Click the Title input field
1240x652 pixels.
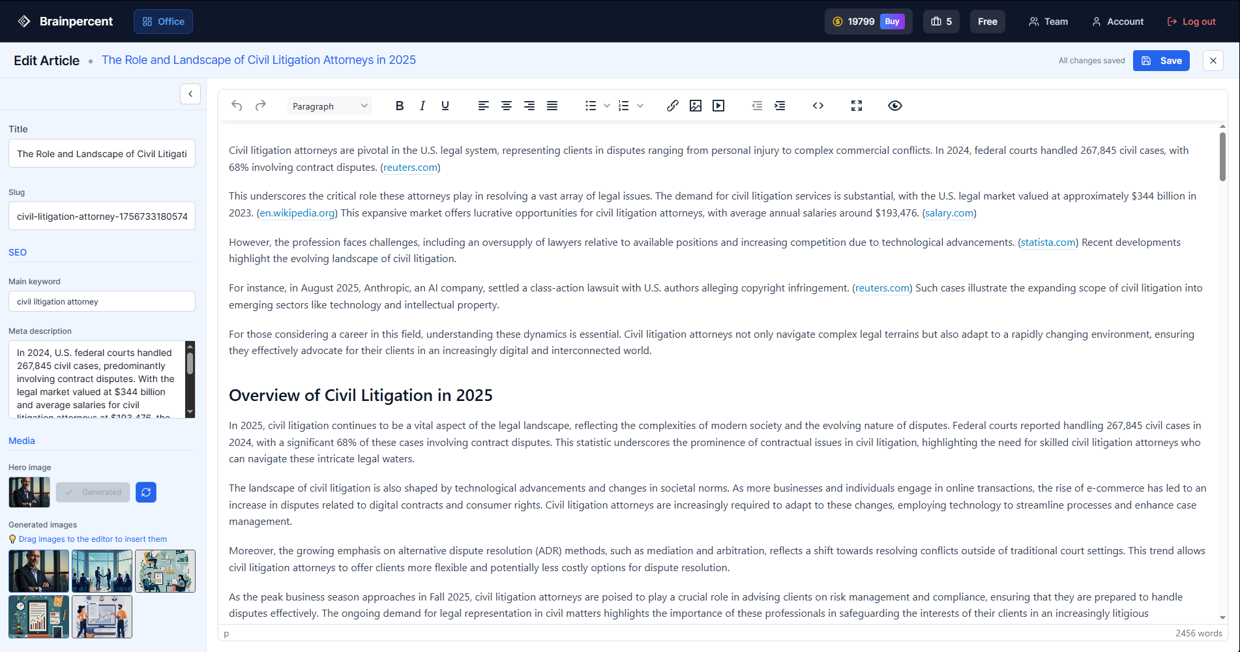click(102, 154)
